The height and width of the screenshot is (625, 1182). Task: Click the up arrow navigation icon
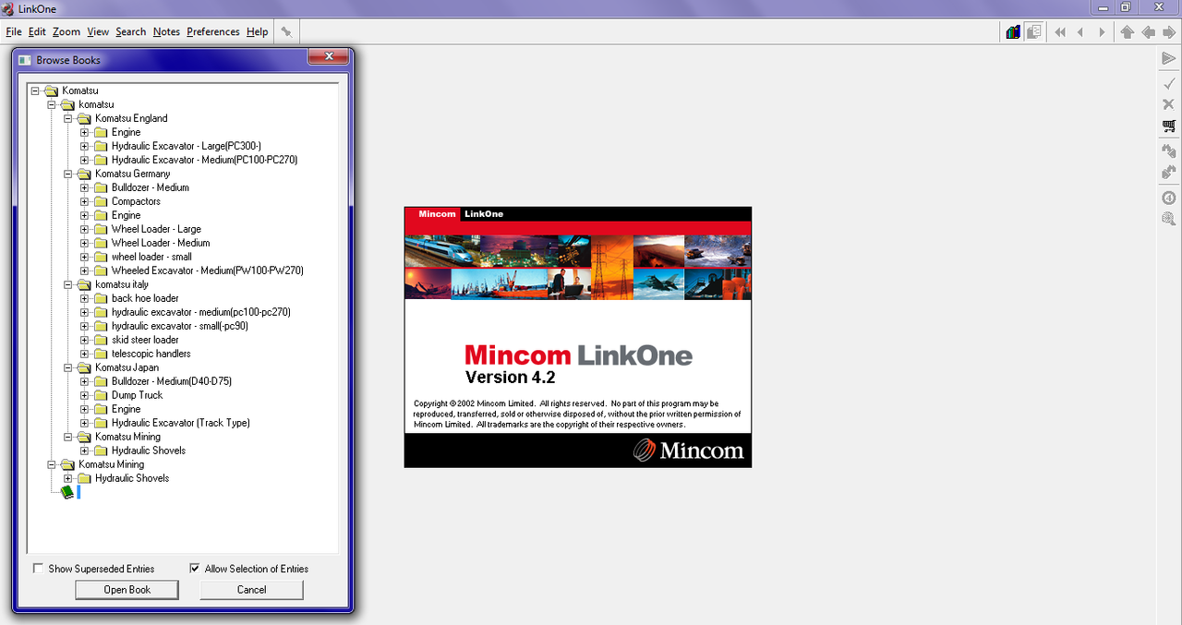(x=1127, y=32)
